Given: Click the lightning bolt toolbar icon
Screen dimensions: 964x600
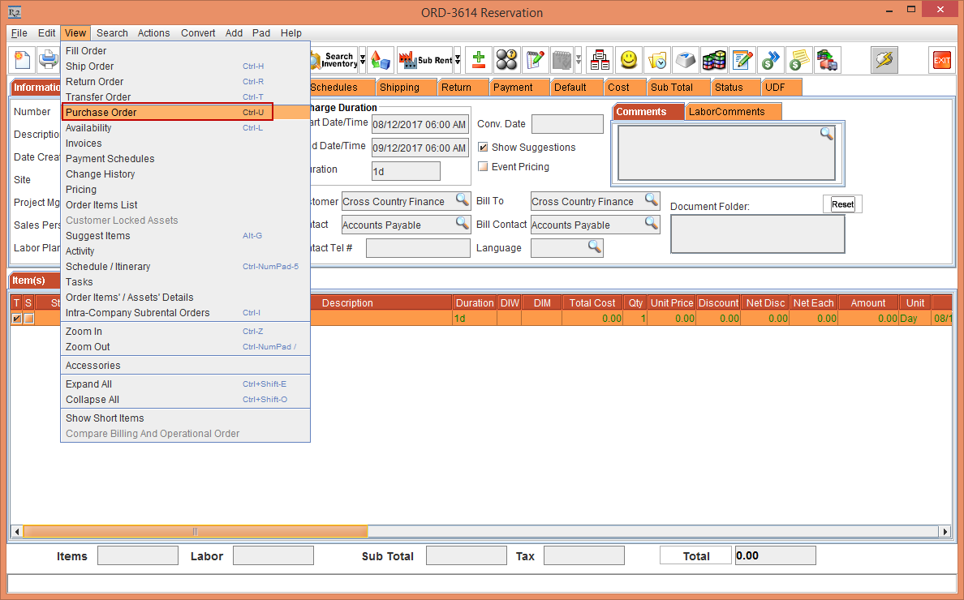Looking at the screenshot, I should tap(884, 60).
